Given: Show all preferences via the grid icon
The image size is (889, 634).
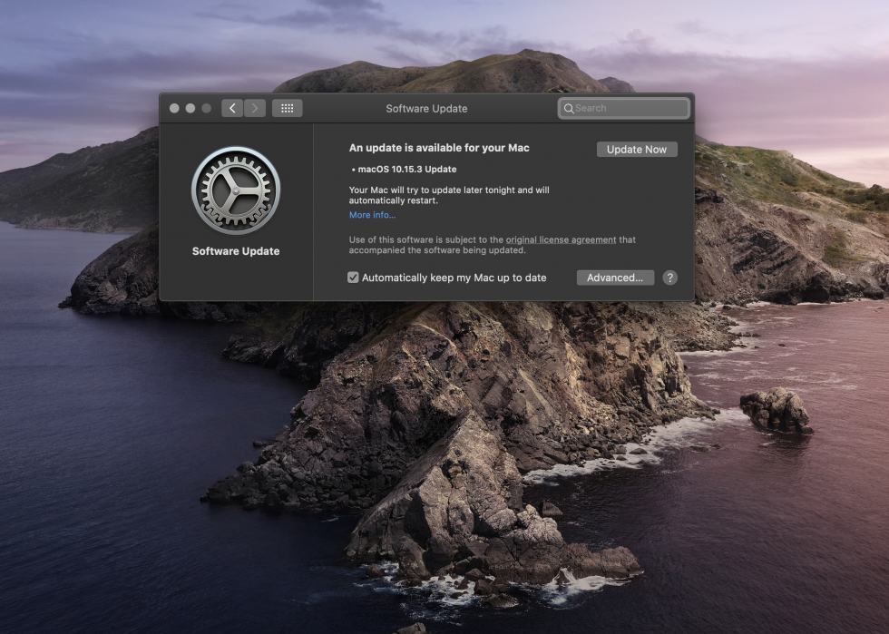Looking at the screenshot, I should pos(287,108).
